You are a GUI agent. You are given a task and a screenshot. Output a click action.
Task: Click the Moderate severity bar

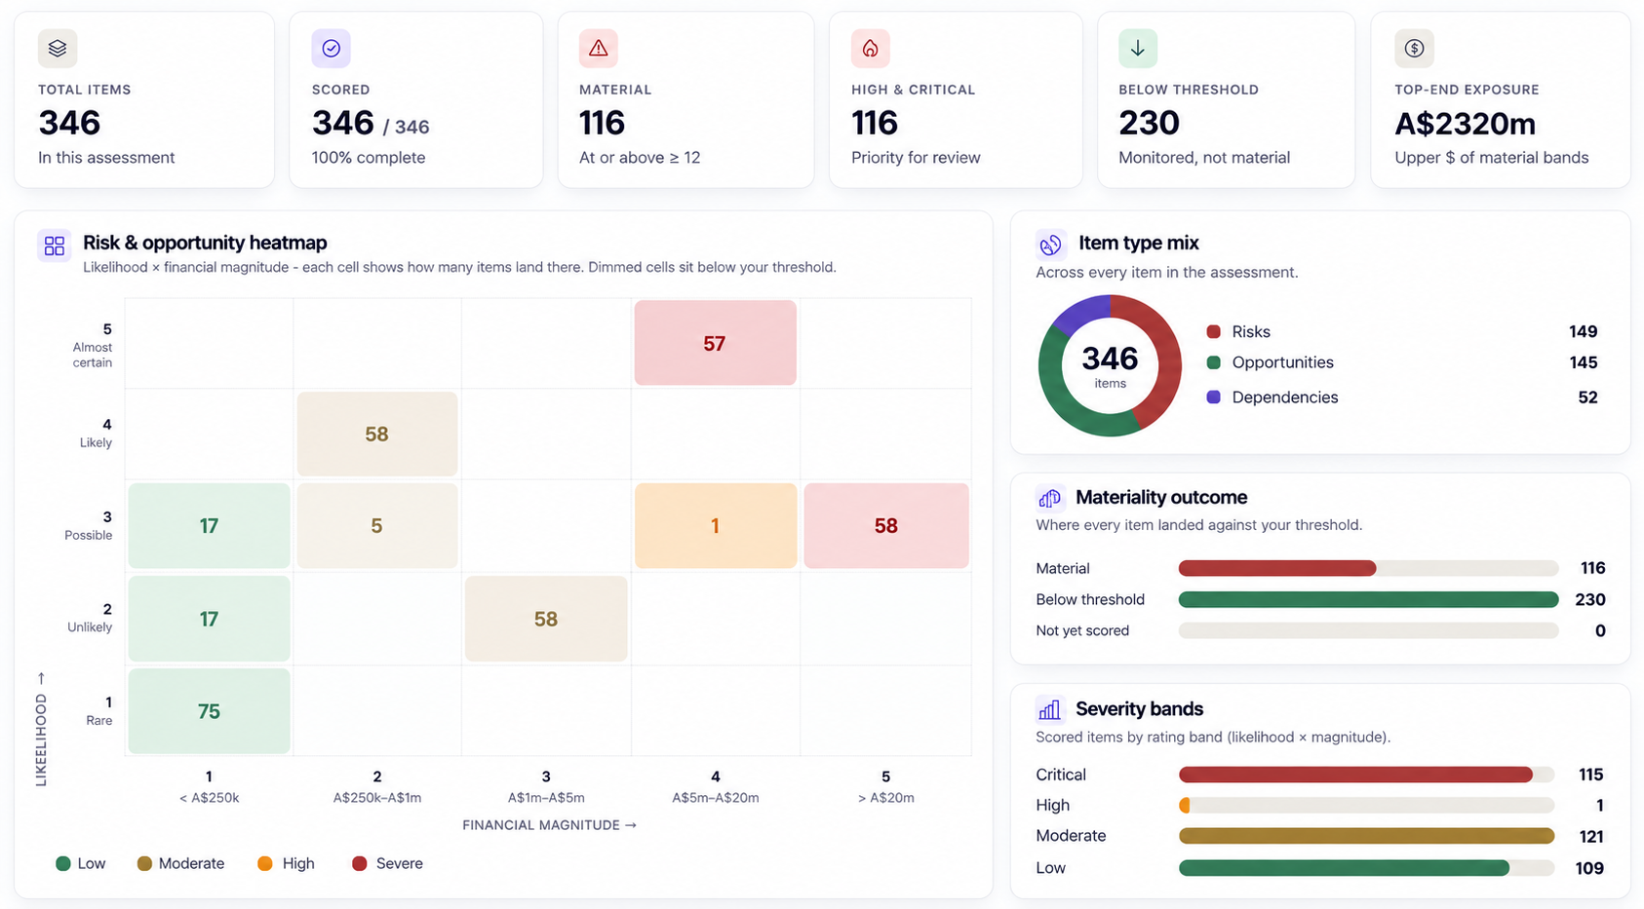click(x=1366, y=836)
